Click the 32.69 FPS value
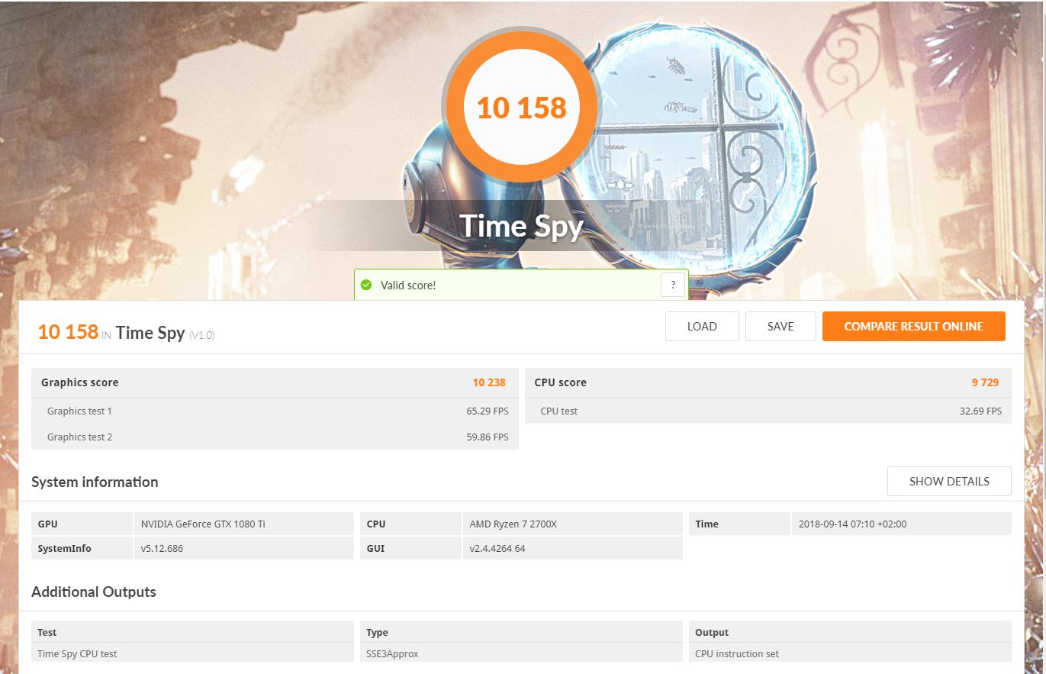The image size is (1046, 674). click(x=980, y=411)
